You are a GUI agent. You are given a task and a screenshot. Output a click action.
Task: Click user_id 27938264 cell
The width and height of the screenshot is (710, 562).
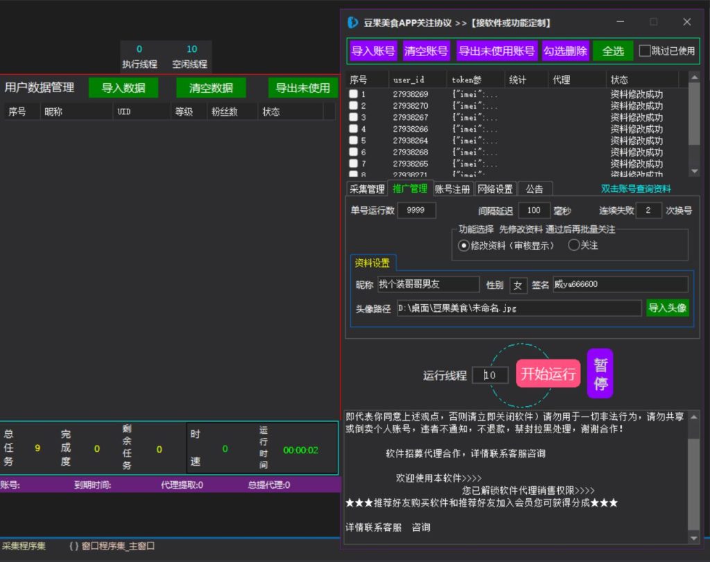pos(410,140)
